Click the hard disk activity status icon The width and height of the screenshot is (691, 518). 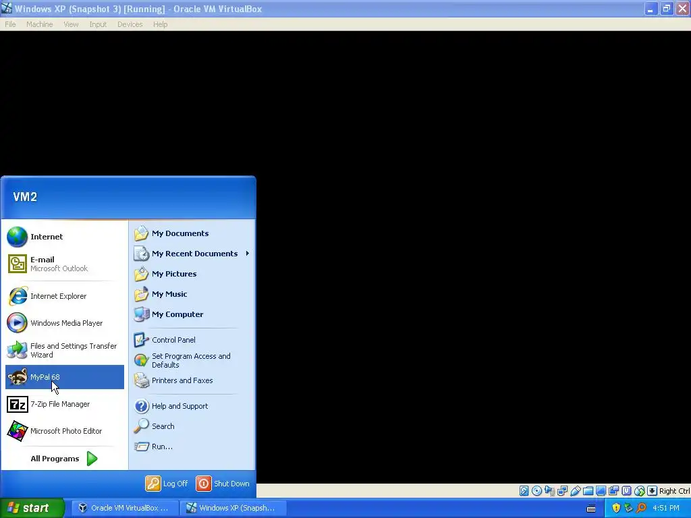click(x=524, y=491)
